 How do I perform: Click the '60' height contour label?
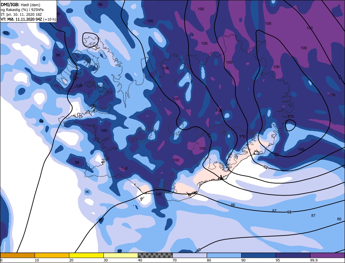point(198,250)
